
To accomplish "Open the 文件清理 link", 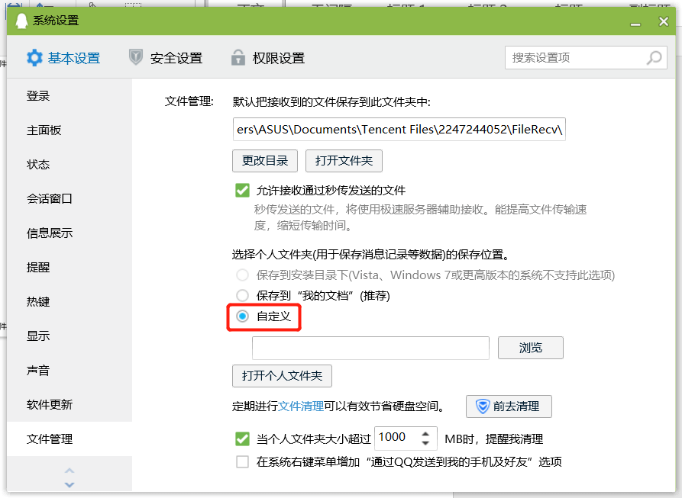I will (x=301, y=406).
